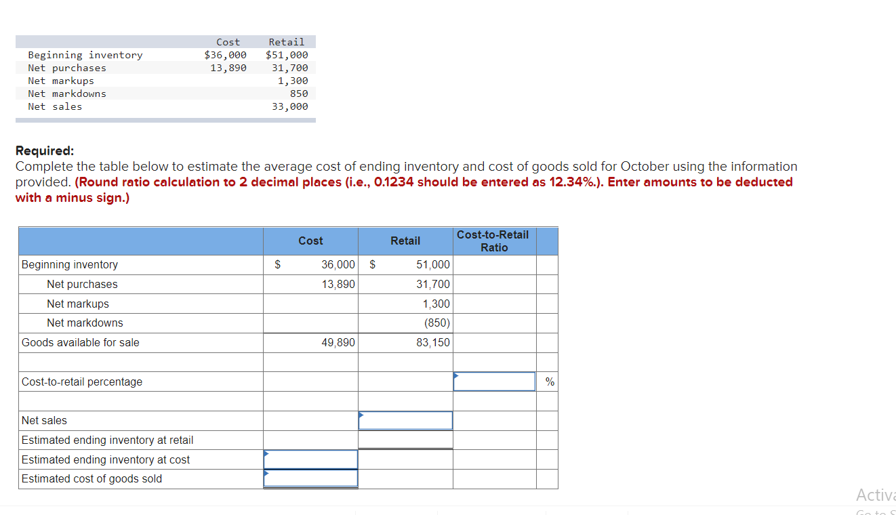Viewport: 896px width, 515px height.
Task: Click the Retail column header
Action: (405, 241)
